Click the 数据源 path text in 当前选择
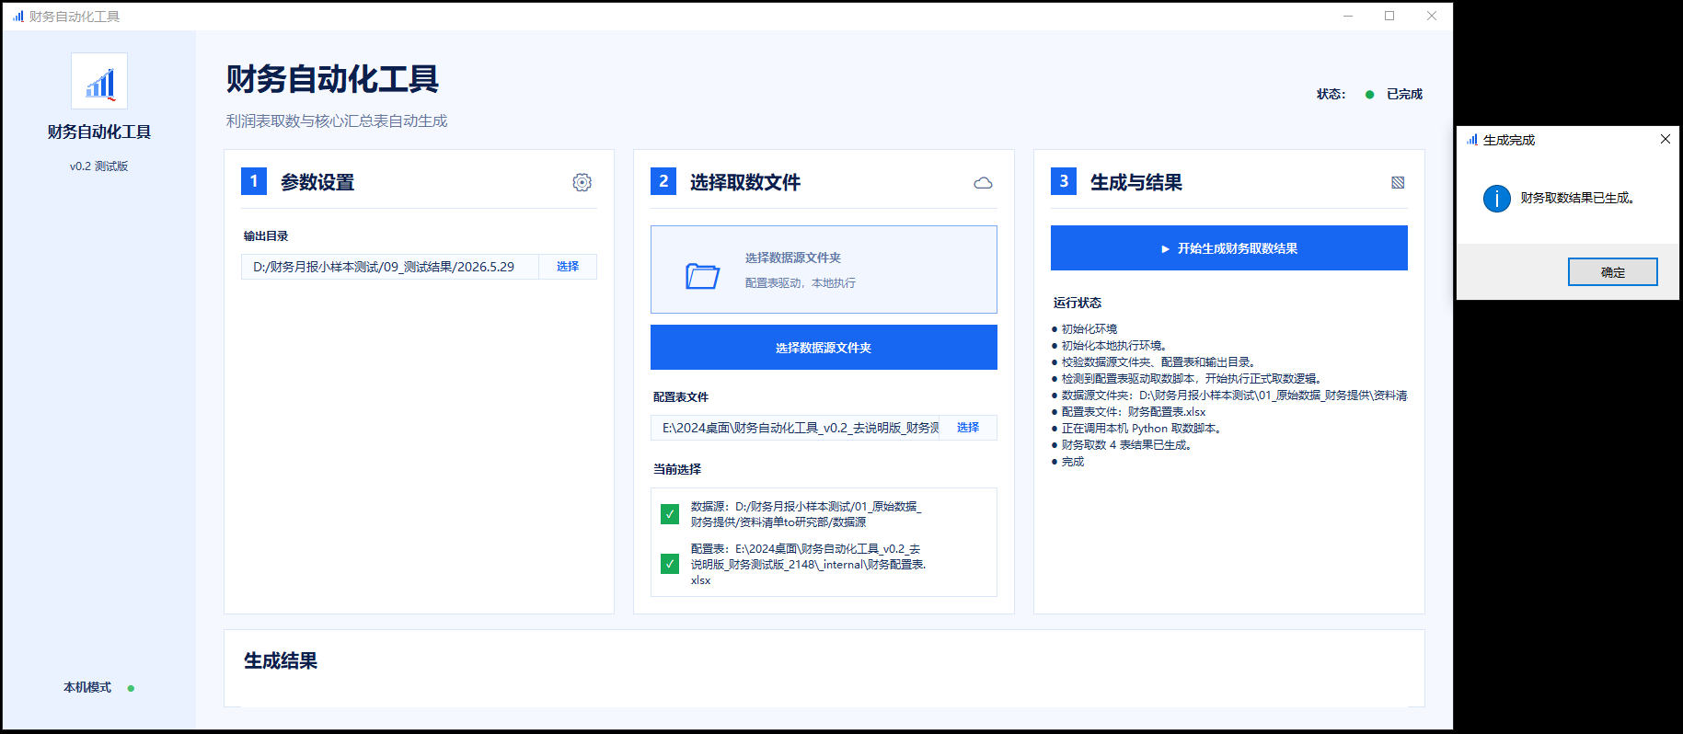 [806, 514]
